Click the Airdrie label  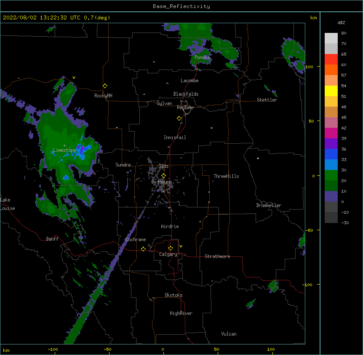click(x=170, y=226)
